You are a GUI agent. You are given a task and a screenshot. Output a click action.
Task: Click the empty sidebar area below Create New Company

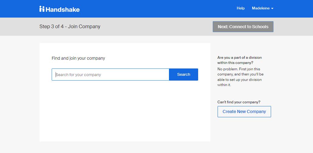pyautogui.click(x=244, y=133)
